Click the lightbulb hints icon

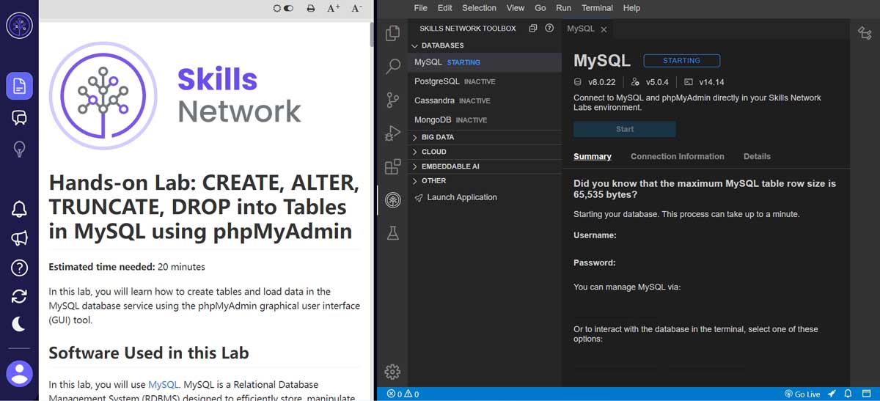[x=19, y=149]
